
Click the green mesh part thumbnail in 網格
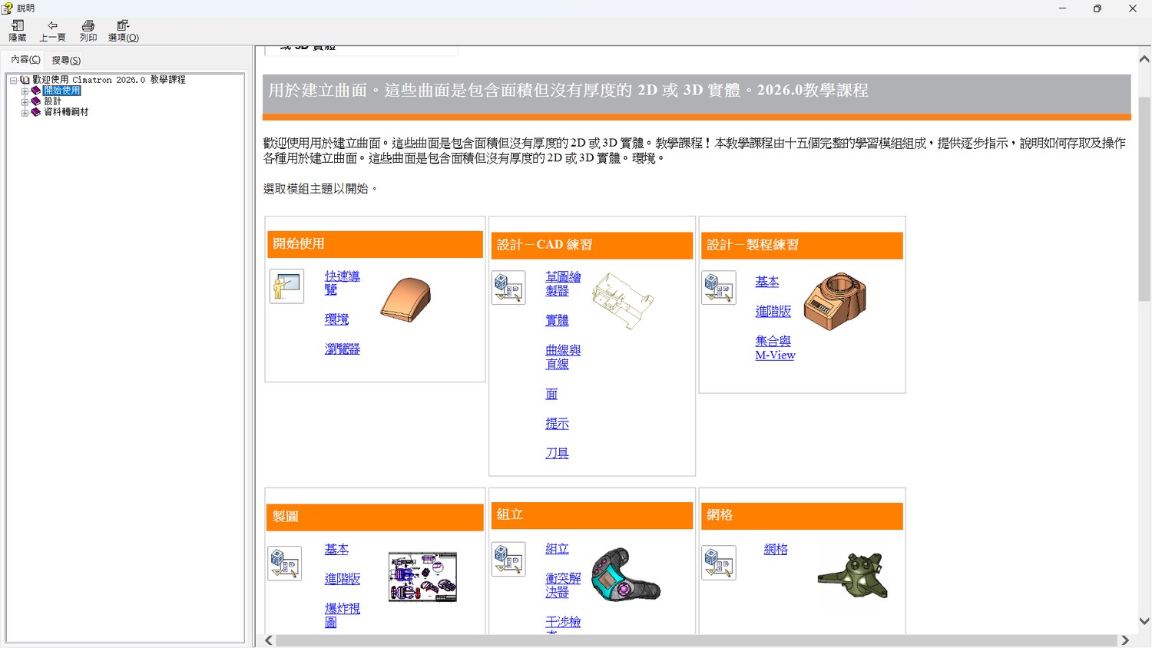click(x=852, y=576)
